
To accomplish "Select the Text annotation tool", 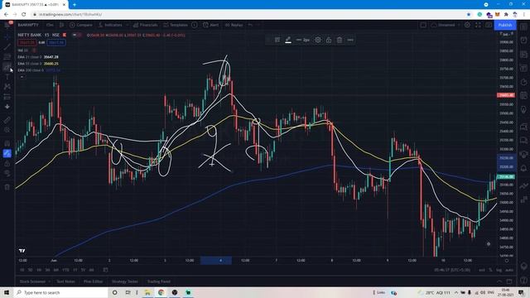I will [x=7, y=77].
